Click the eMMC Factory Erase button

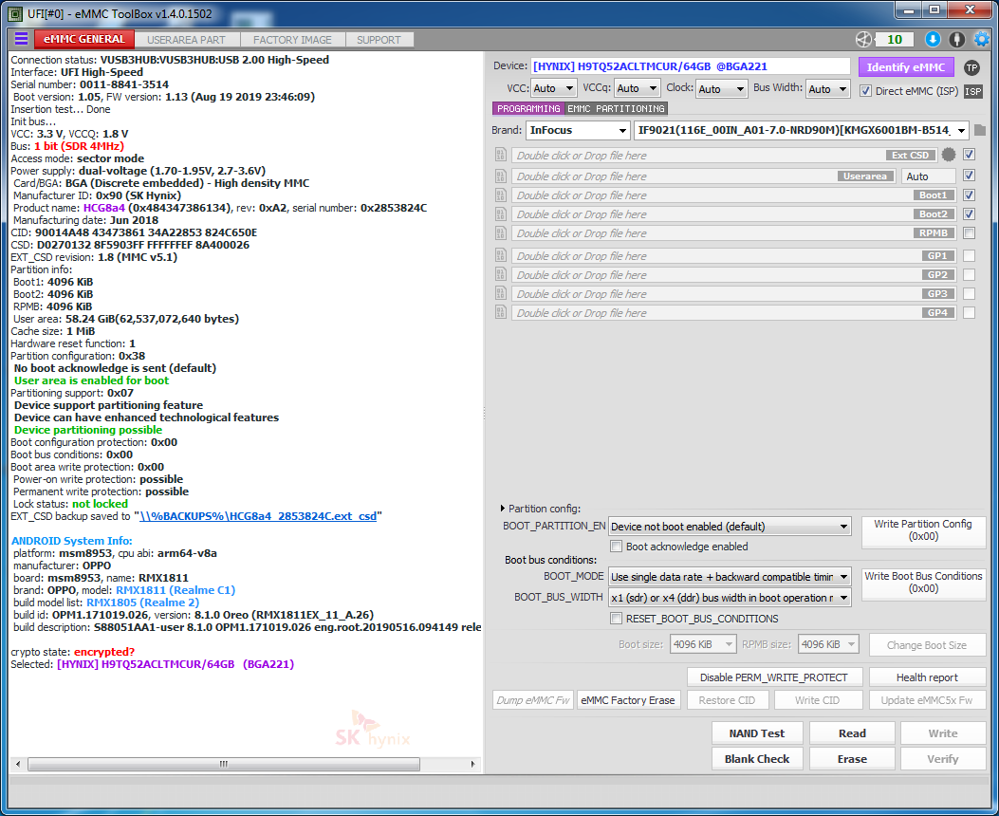pos(627,700)
